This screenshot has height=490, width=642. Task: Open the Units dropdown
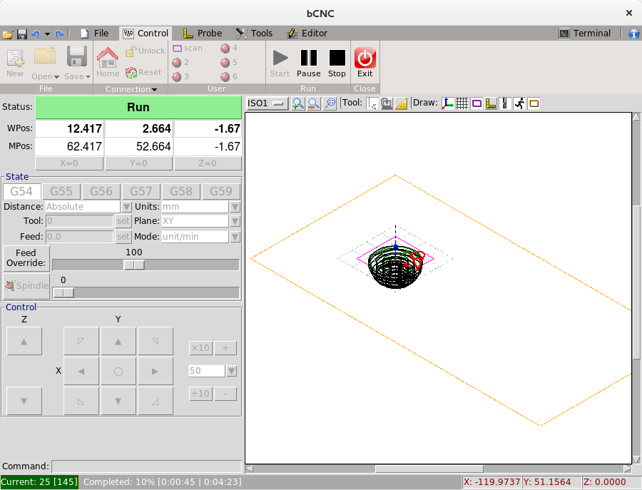point(235,207)
